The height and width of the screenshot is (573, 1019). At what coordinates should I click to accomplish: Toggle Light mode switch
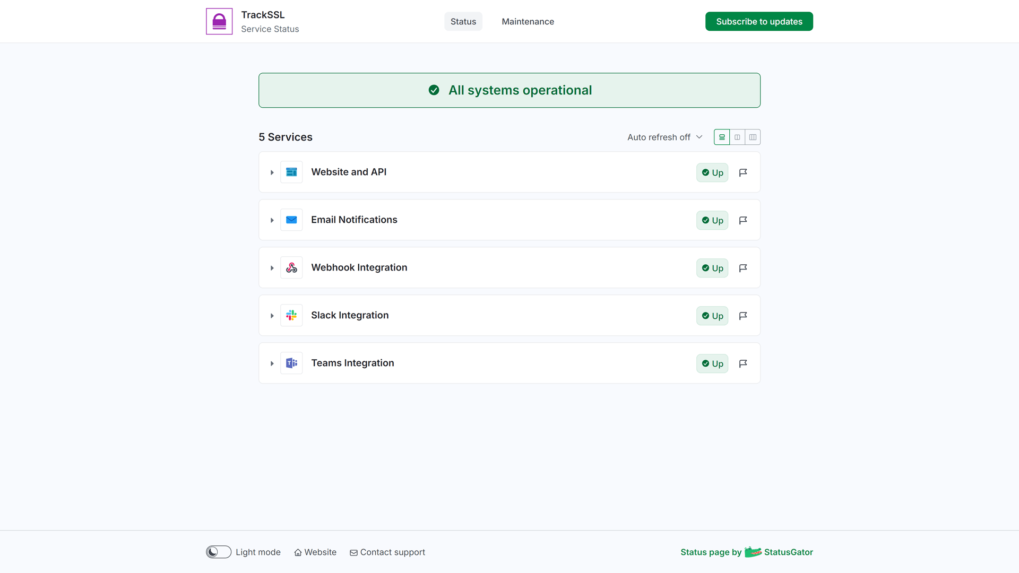point(218,552)
